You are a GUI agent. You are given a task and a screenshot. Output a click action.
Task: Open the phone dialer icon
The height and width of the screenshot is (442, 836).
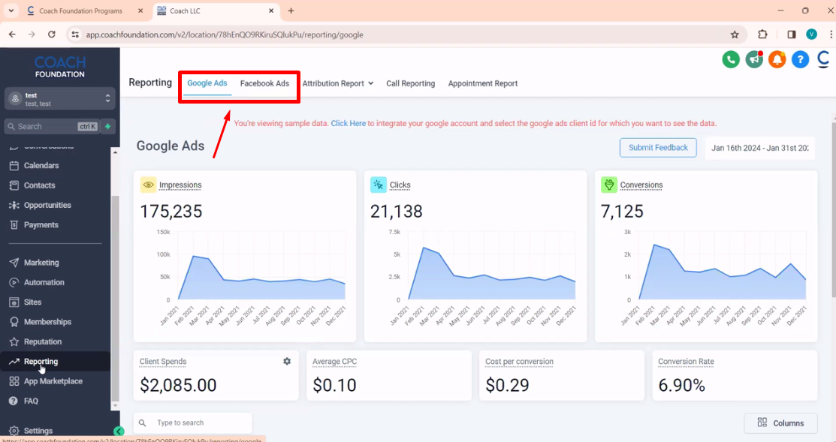pos(730,59)
